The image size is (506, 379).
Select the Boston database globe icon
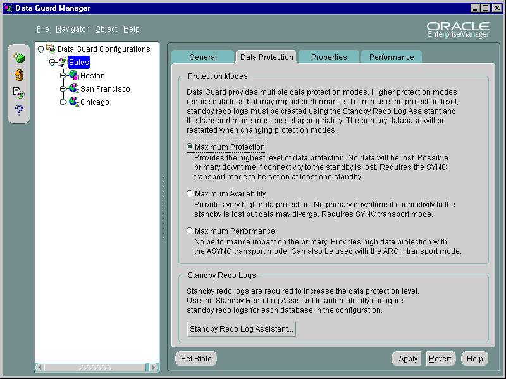coord(73,75)
